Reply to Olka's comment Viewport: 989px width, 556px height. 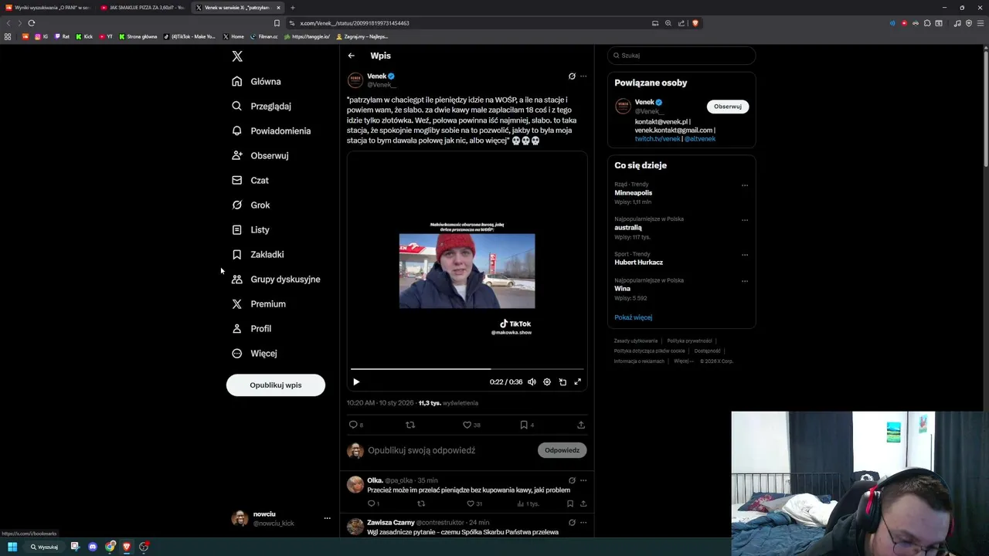[373, 503]
